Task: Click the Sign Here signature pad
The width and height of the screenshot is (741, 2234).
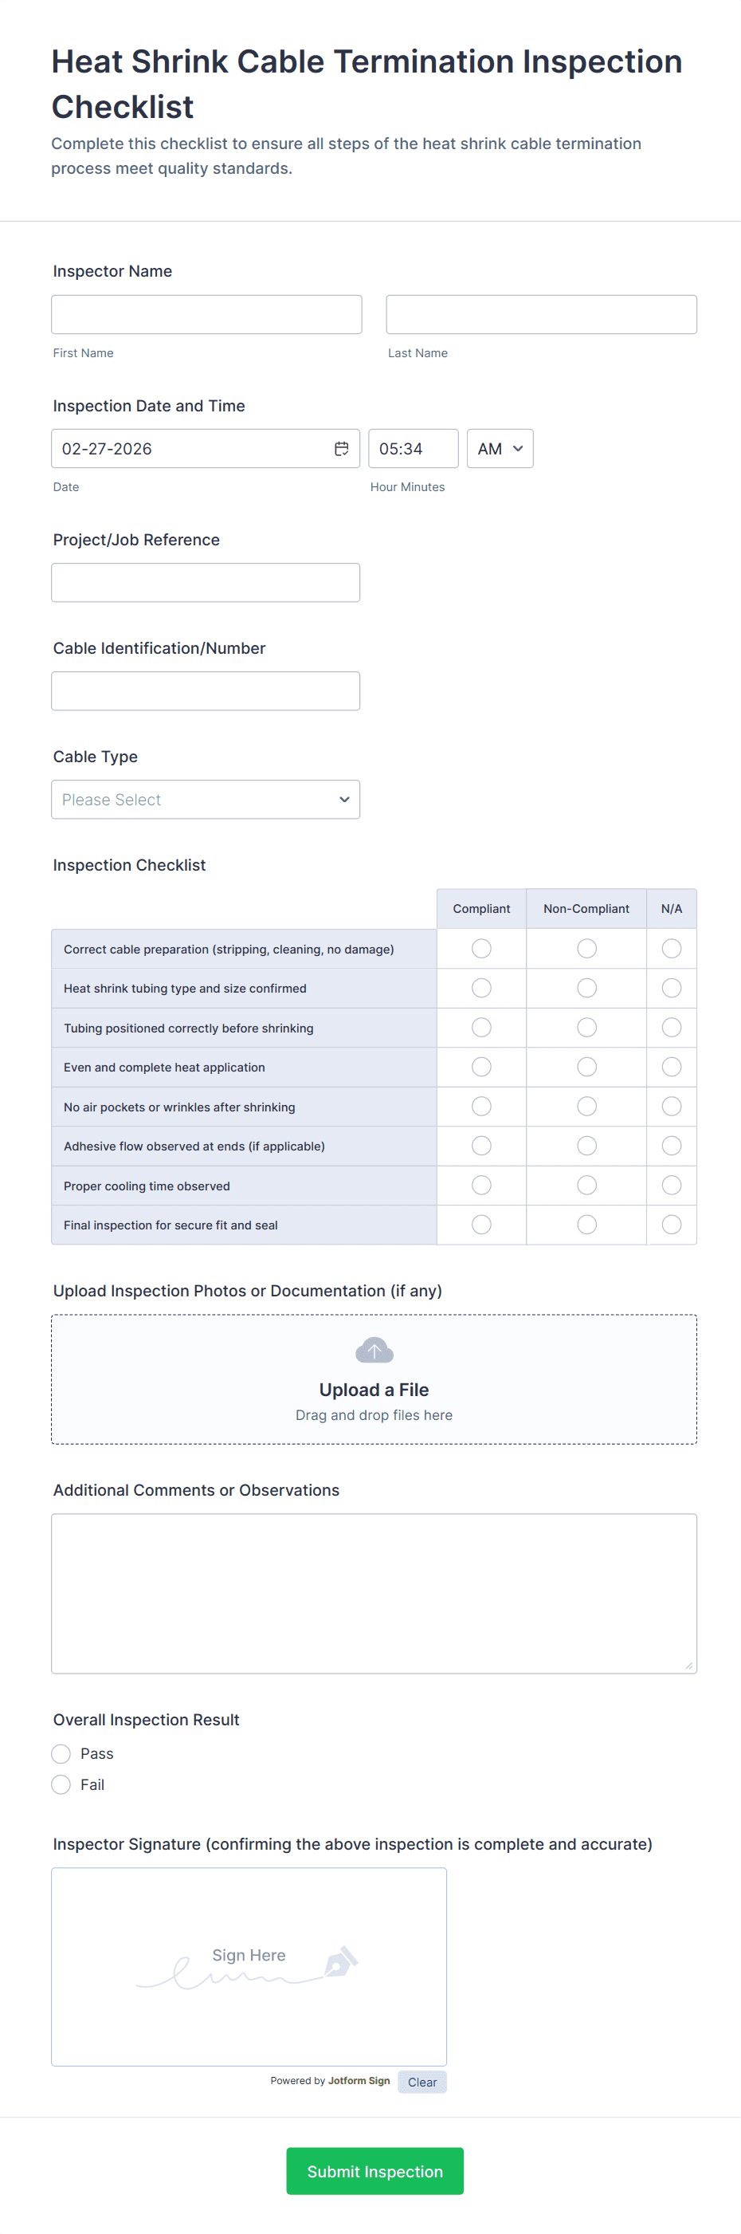Action: click(249, 1966)
